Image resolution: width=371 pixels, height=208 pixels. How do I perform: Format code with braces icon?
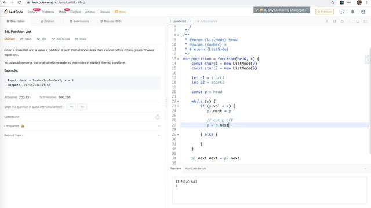[334, 21]
